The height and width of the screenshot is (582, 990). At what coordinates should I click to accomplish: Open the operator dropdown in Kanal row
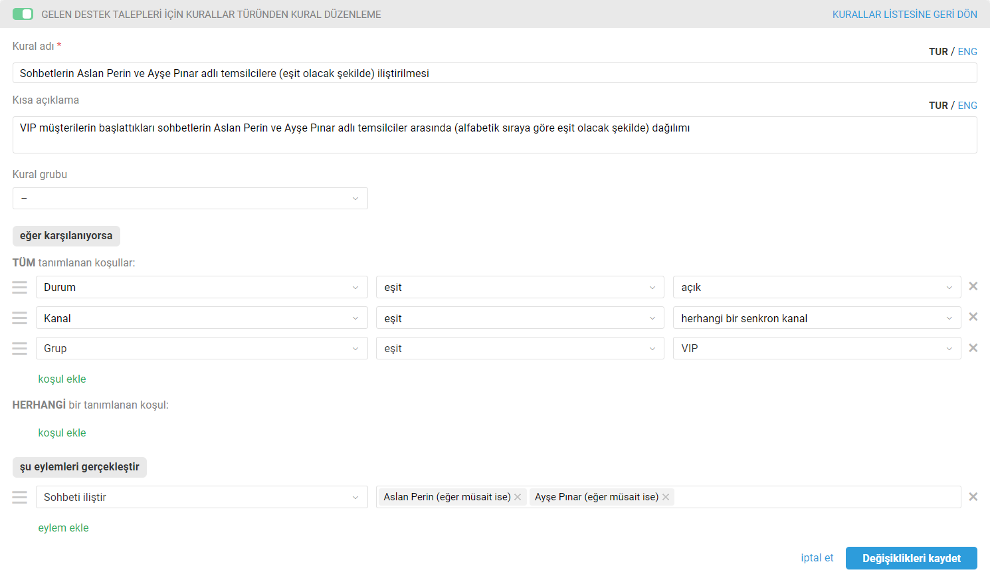(x=520, y=318)
